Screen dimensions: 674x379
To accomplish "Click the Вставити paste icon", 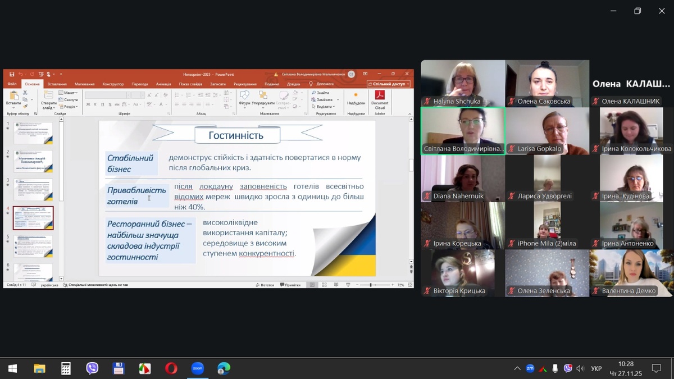I will (x=13, y=95).
